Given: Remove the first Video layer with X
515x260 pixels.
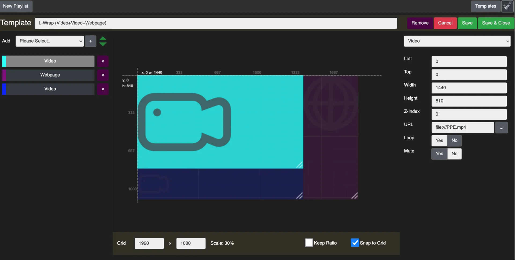Looking at the screenshot, I should [103, 61].
